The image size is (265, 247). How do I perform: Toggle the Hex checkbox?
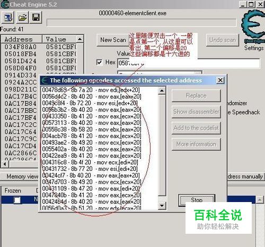tap(99, 62)
